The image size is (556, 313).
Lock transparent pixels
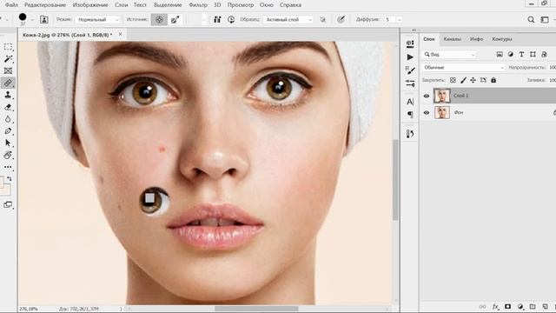(453, 80)
